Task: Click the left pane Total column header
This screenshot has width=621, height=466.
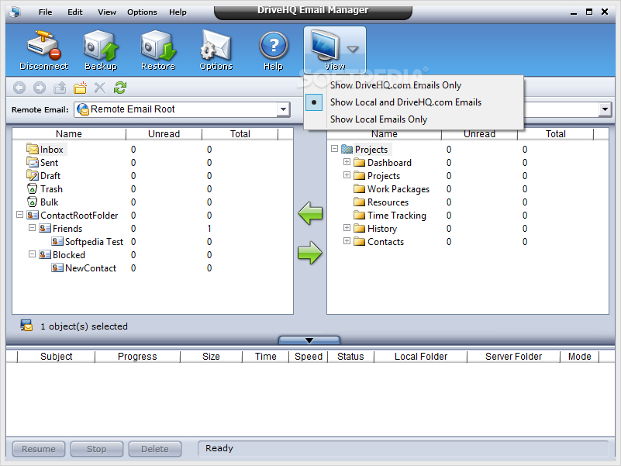Action: point(240,134)
